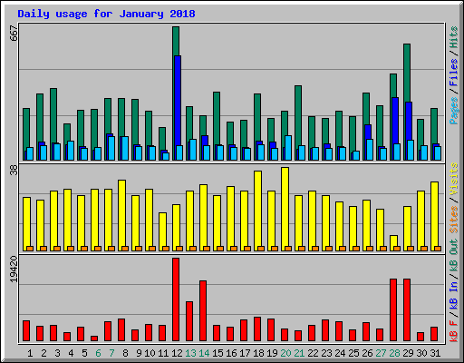
Task: Click the green Hits bar for day 29
Action: 407,73
